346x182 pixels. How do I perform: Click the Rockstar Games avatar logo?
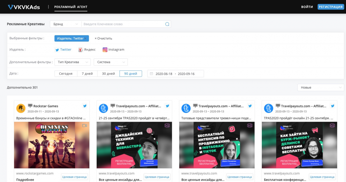point(21,108)
